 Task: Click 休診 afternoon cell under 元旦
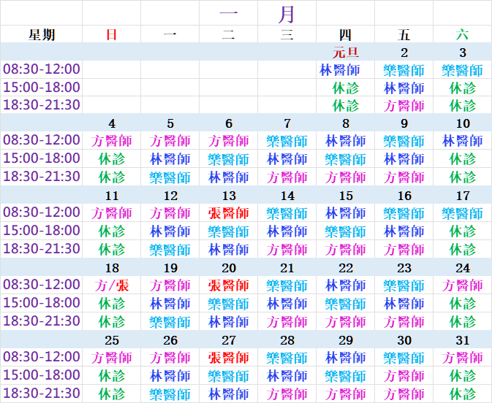345,88
